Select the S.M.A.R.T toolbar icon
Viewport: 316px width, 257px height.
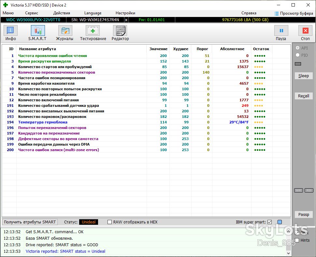pos(38,31)
